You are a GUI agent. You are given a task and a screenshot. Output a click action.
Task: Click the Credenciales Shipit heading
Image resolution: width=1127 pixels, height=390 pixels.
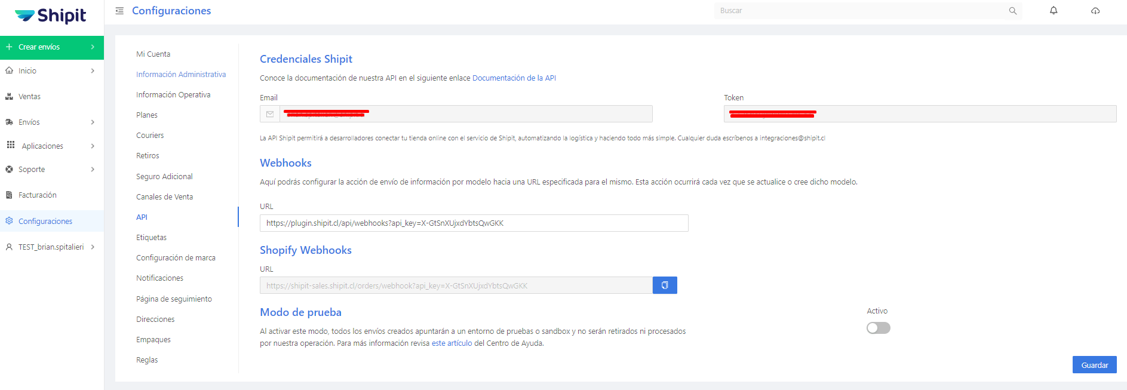306,59
